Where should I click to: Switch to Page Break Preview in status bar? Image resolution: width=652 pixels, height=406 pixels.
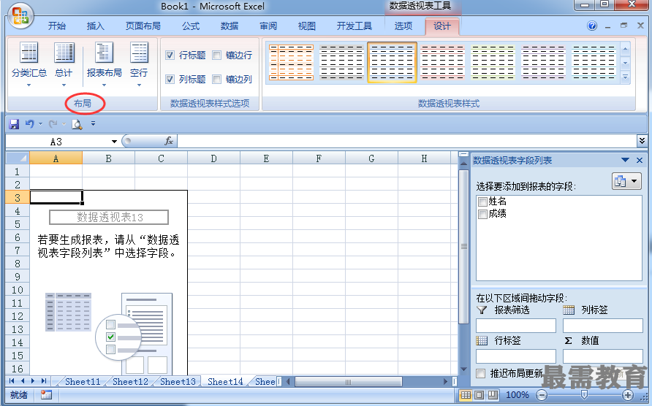493,395
